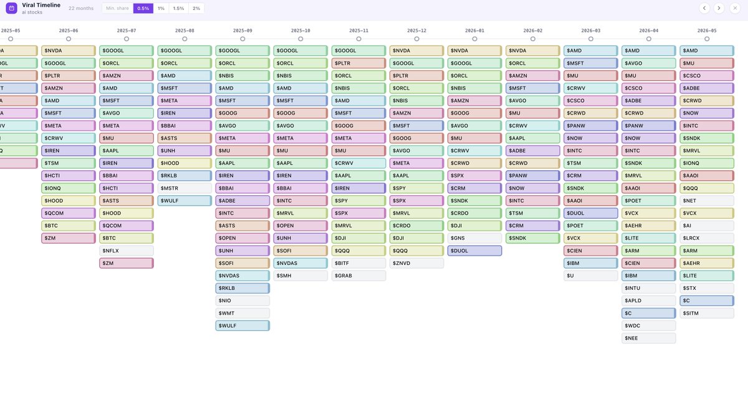This screenshot has height=394, width=748.
Task: Click $U in the 2026-03 column
Action: point(591,276)
